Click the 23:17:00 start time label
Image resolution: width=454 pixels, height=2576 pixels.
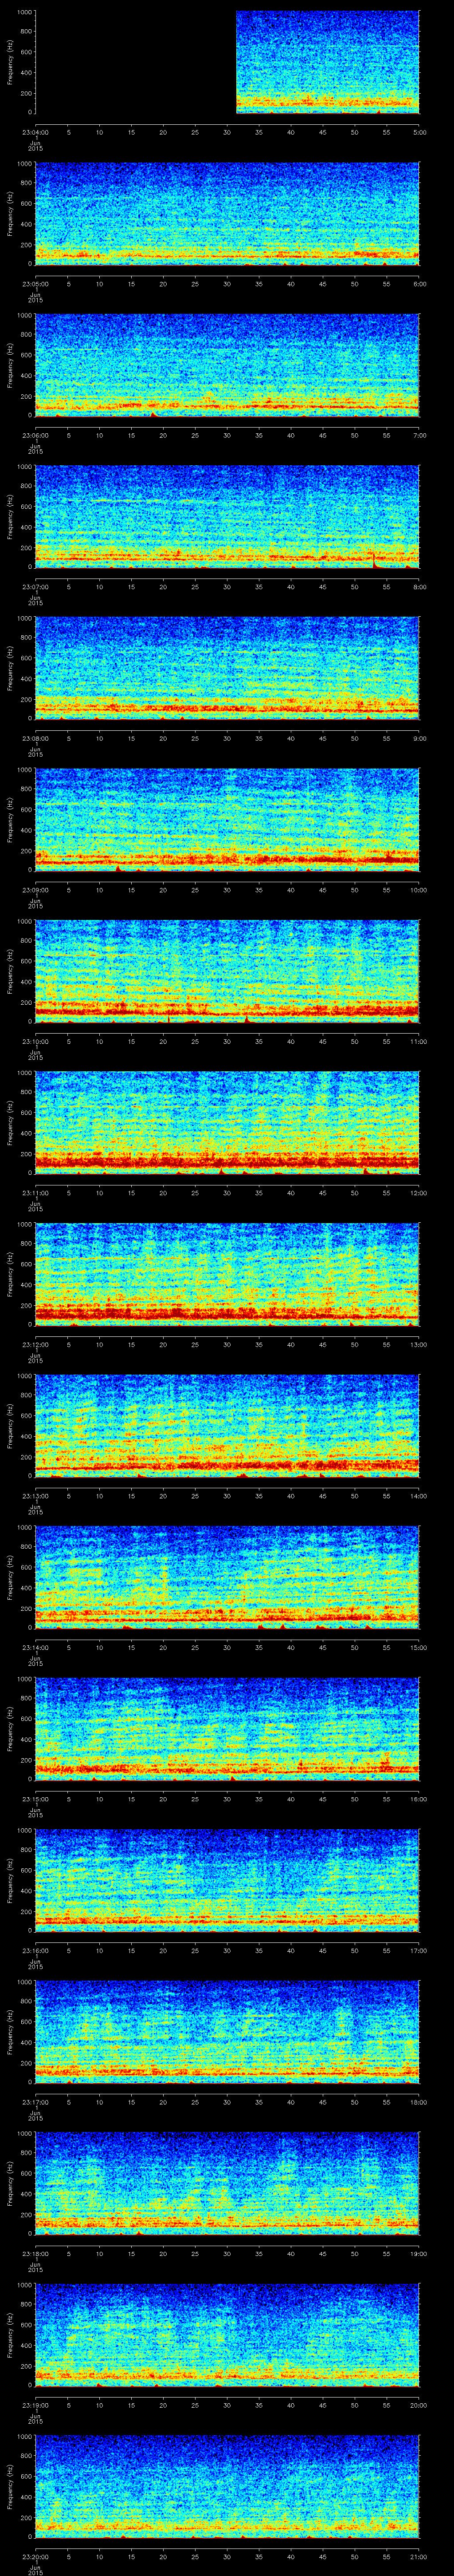tap(35, 2102)
